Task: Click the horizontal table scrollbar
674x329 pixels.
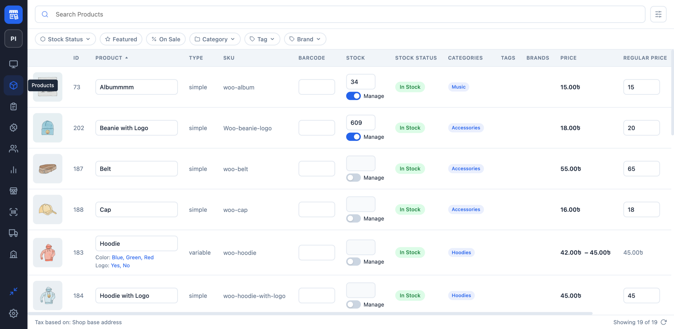Action: pos(310,313)
